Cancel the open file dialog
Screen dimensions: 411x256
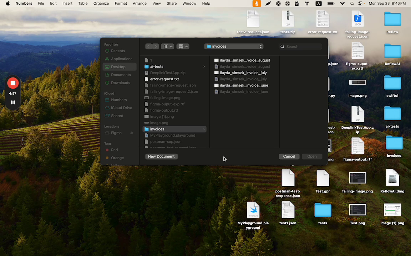coord(289,156)
